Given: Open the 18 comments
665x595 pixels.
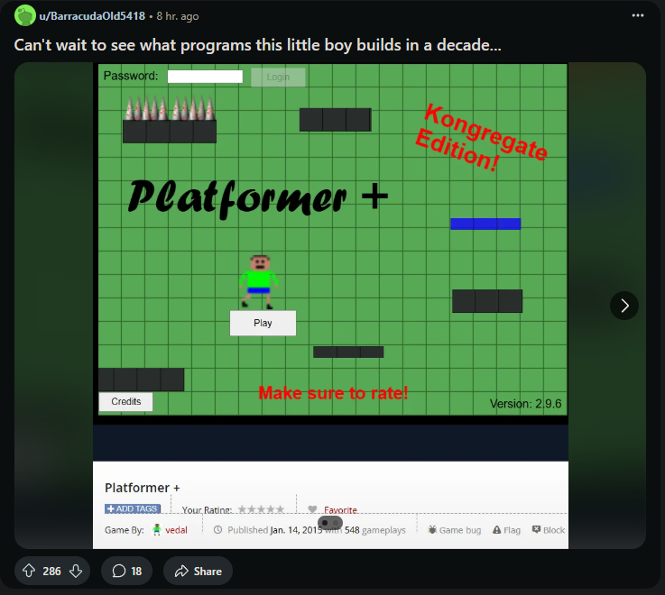Looking at the screenshot, I should [x=126, y=571].
